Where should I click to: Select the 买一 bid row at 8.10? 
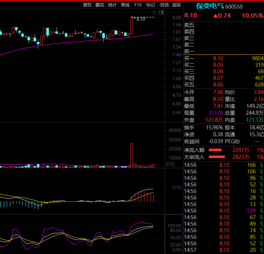point(224,58)
